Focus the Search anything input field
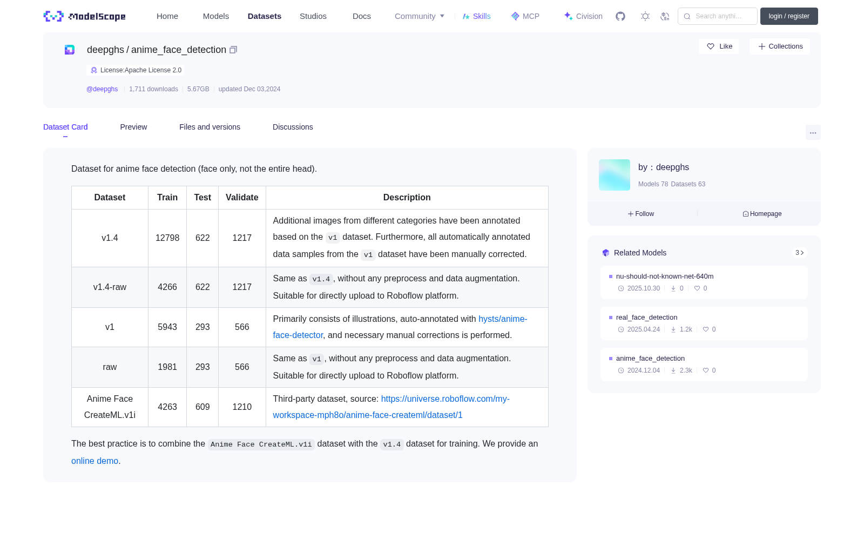The height and width of the screenshot is (540, 864). point(718,16)
